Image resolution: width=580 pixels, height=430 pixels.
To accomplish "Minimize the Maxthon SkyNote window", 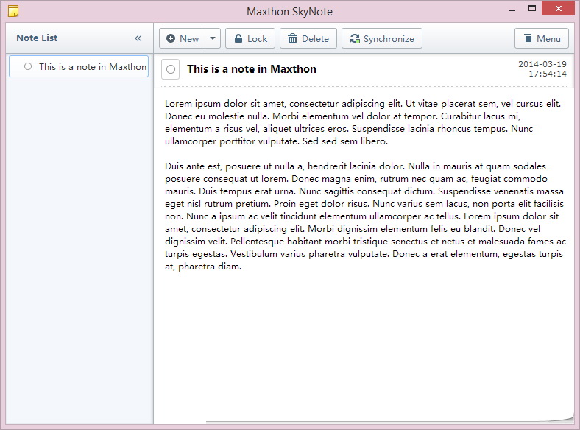I will [x=512, y=10].
